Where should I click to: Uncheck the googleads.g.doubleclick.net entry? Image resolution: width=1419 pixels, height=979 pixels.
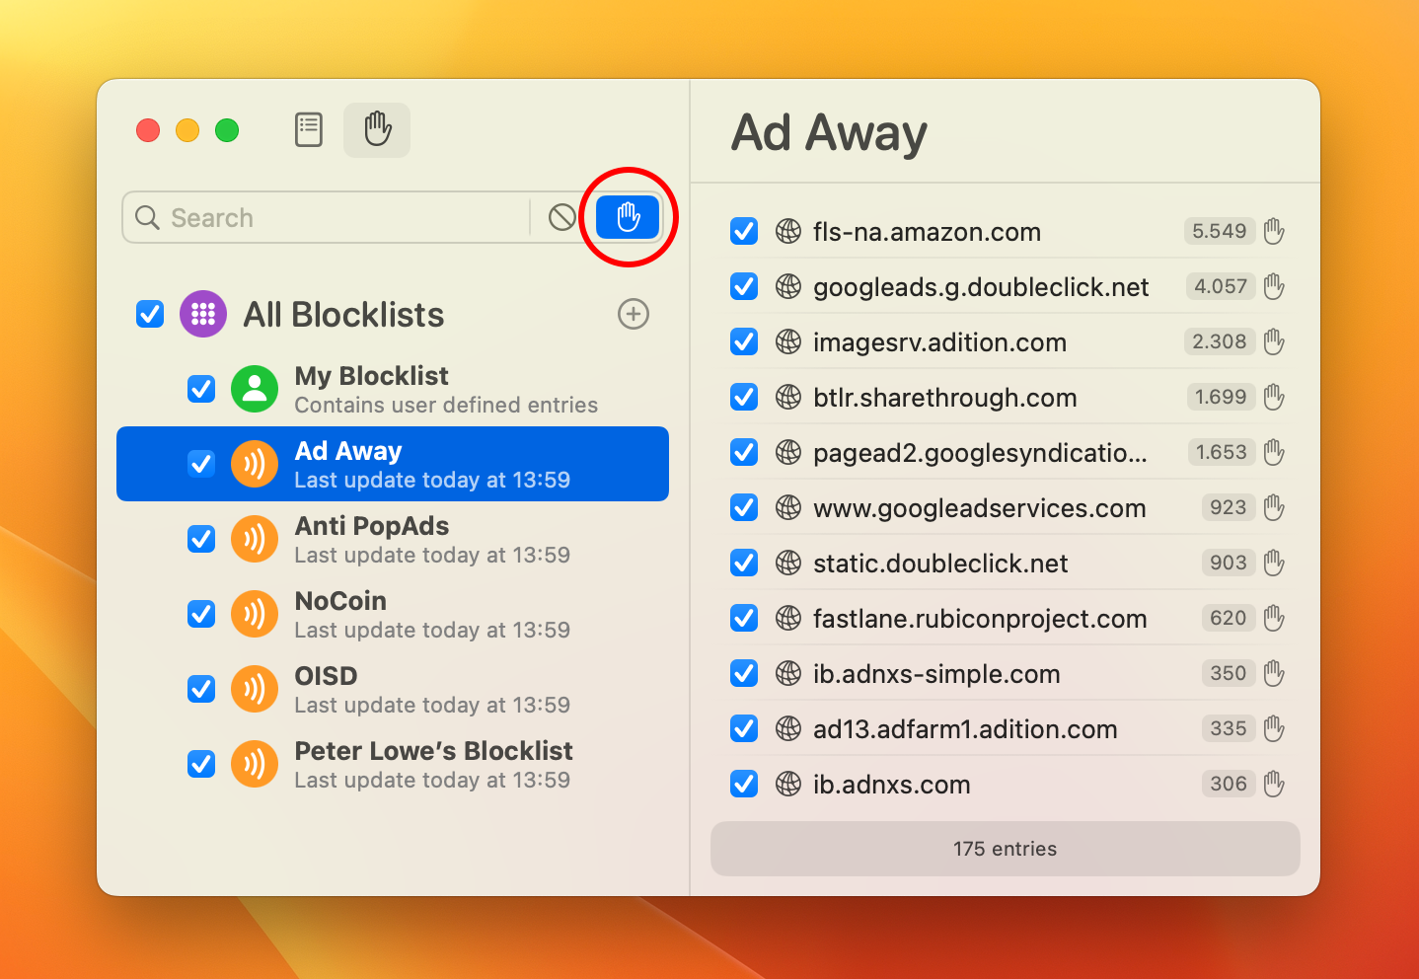[744, 286]
